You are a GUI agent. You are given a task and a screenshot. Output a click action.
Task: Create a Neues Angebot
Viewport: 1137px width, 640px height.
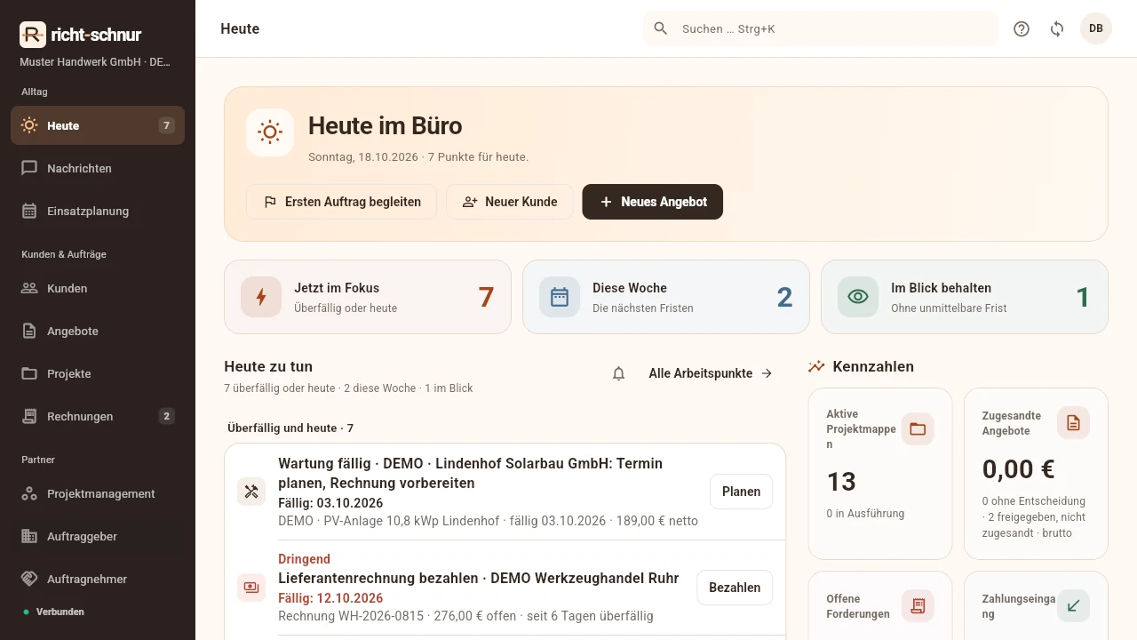[653, 202]
